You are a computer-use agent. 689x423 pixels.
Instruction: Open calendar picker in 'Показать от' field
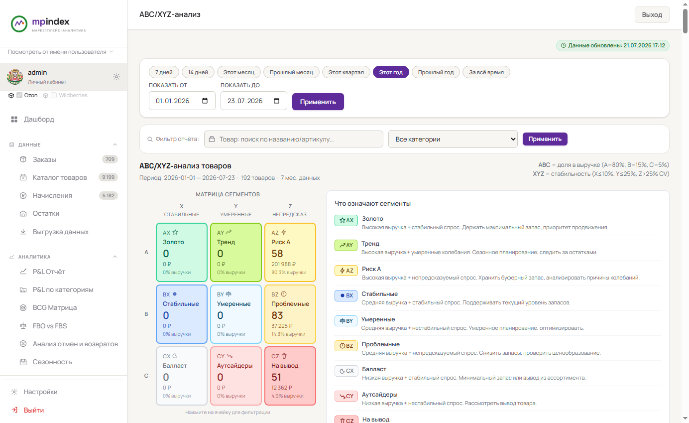coord(205,101)
